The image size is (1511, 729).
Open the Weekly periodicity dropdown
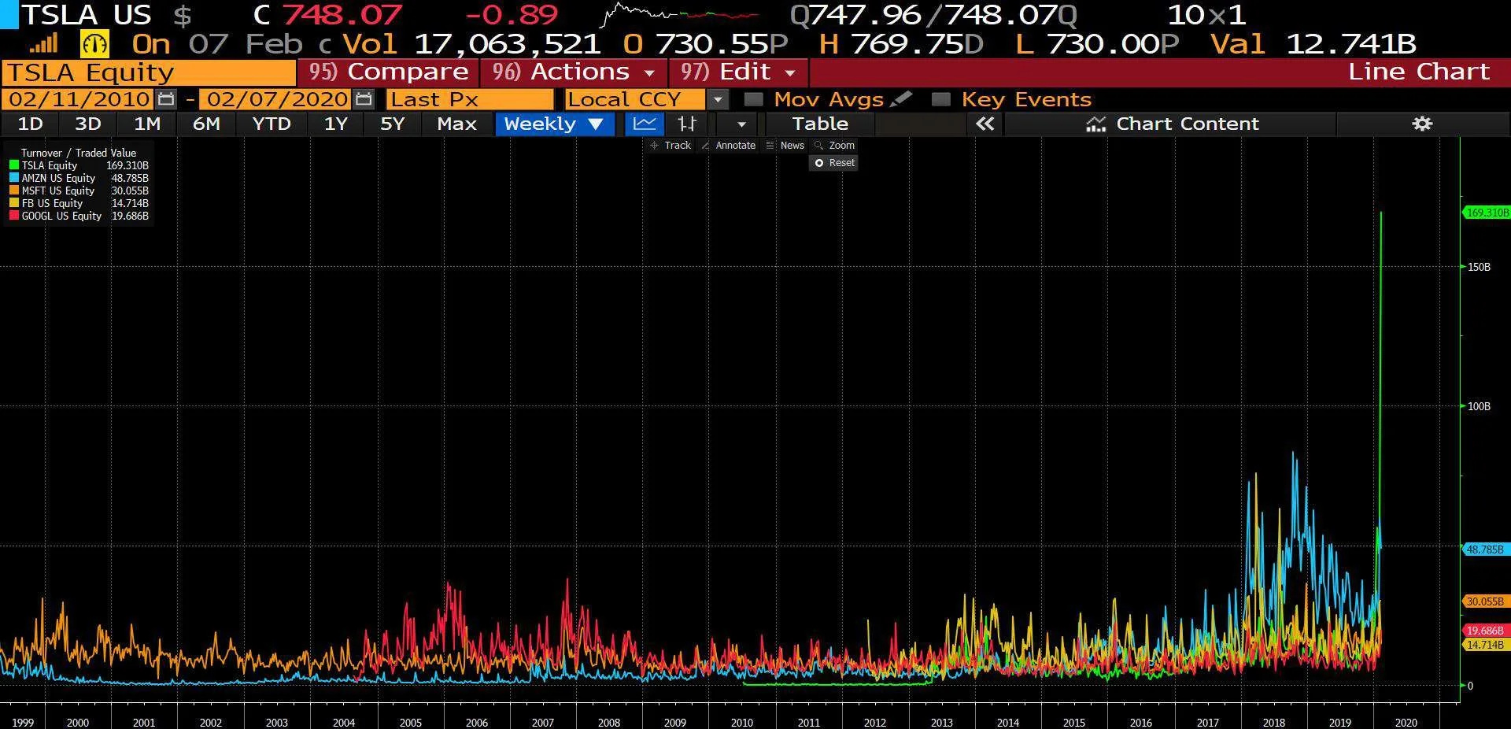[554, 124]
